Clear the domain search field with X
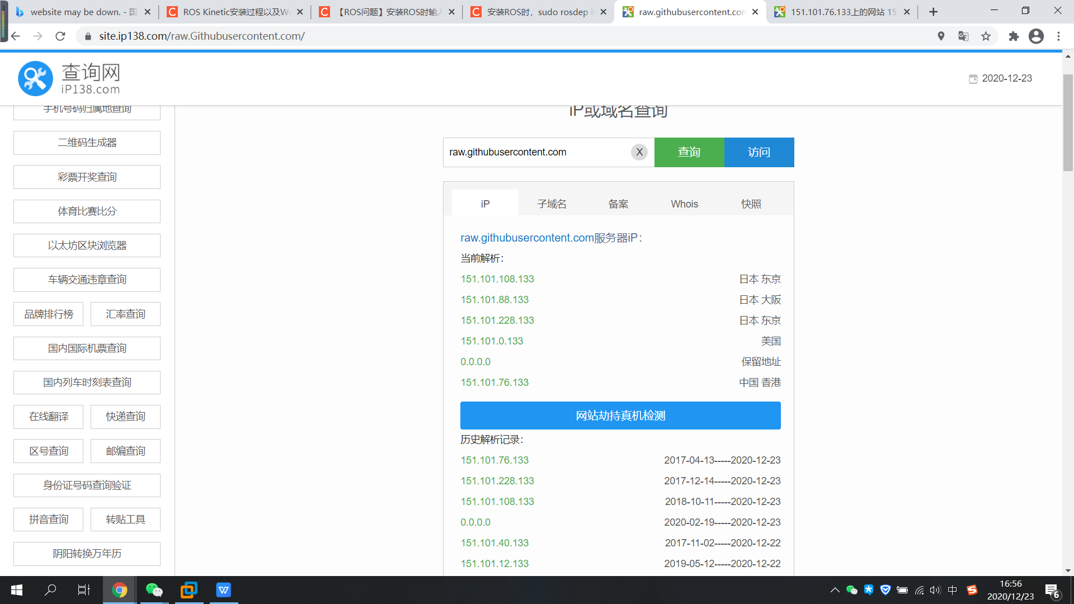This screenshot has height=604, width=1074. pos(639,152)
